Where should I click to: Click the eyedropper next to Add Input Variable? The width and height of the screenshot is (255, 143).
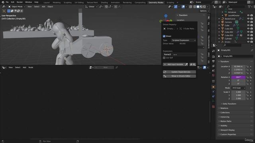pyautogui.click(x=186, y=64)
